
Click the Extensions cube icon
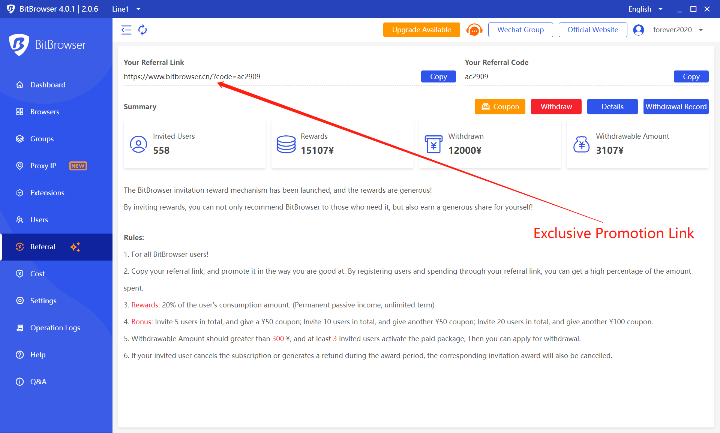coord(20,193)
